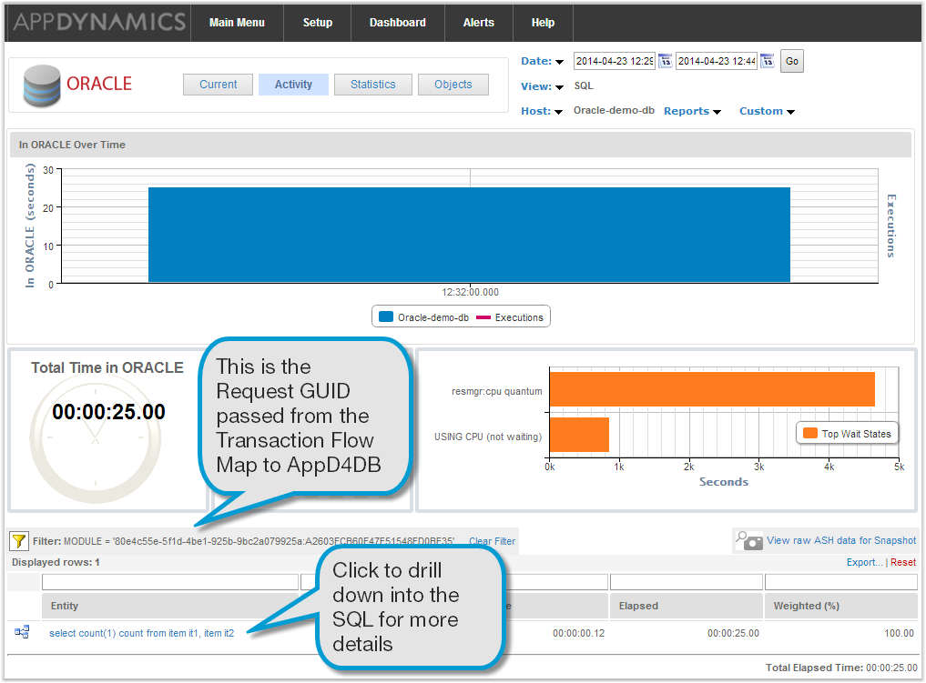Screen dimensions: 926x683
Task: Click the Weighted column filter box
Action: click(841, 582)
